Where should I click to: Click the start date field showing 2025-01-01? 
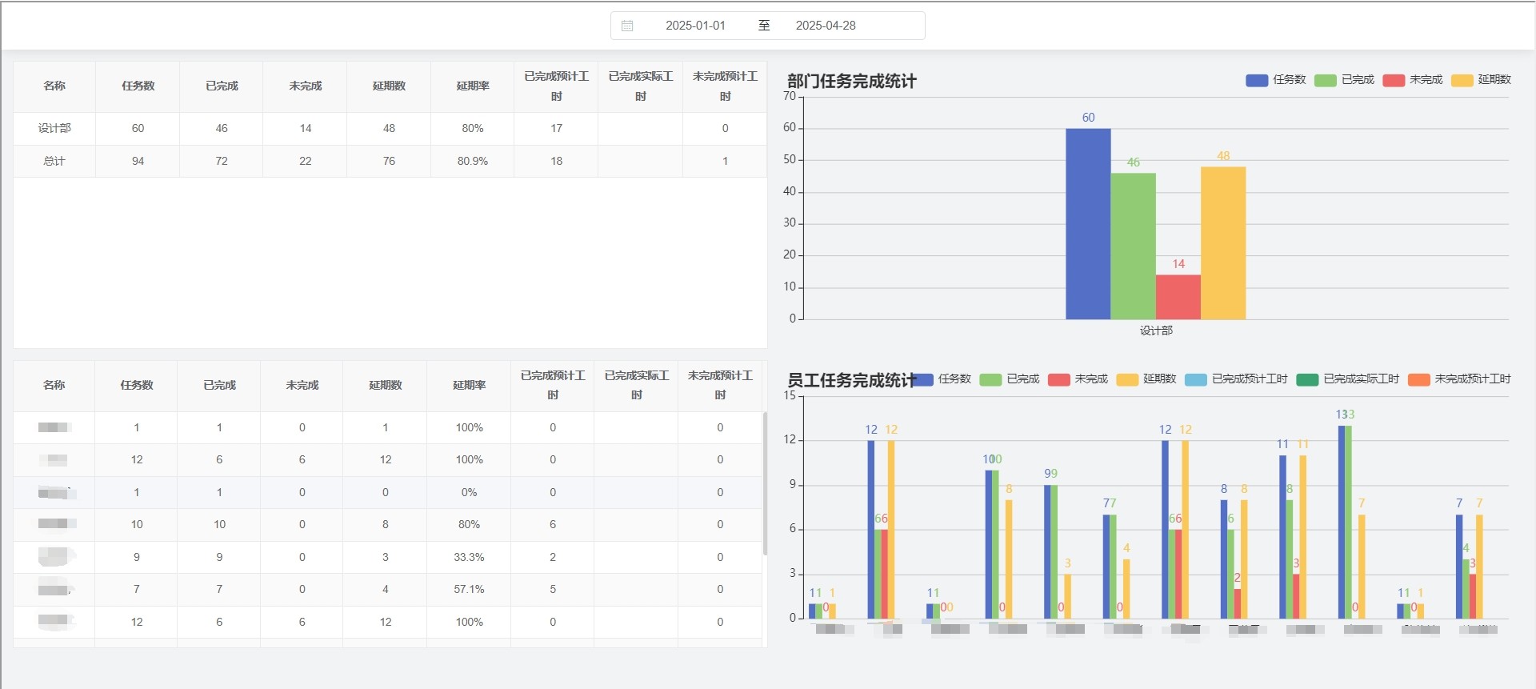coord(695,26)
